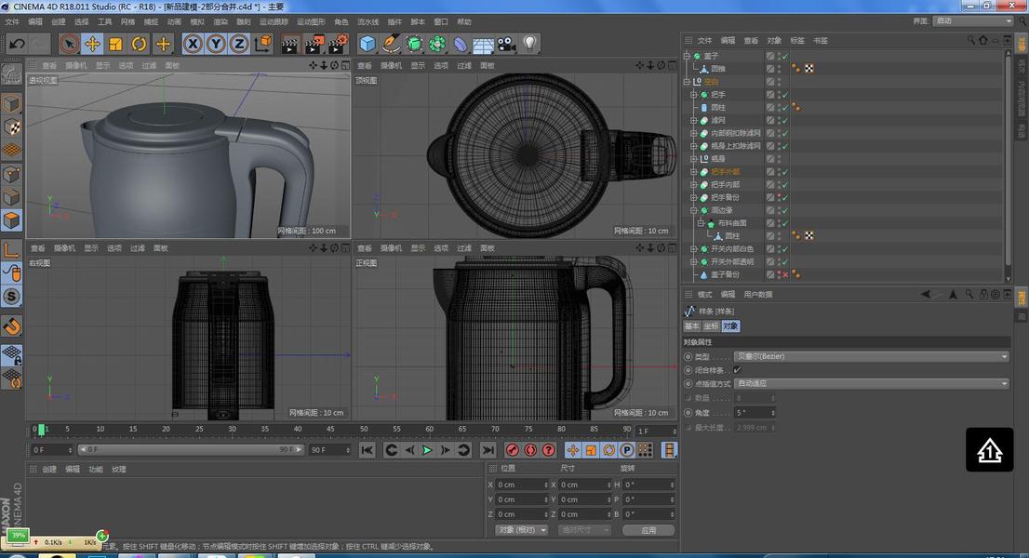
Task: Select the Live Selection arrow tool
Action: 69,44
